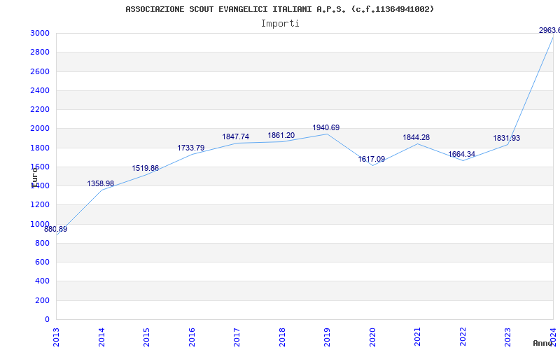Click the 'Importi' subtitle
Viewport: 560px width, 350px height.
coord(280,24)
